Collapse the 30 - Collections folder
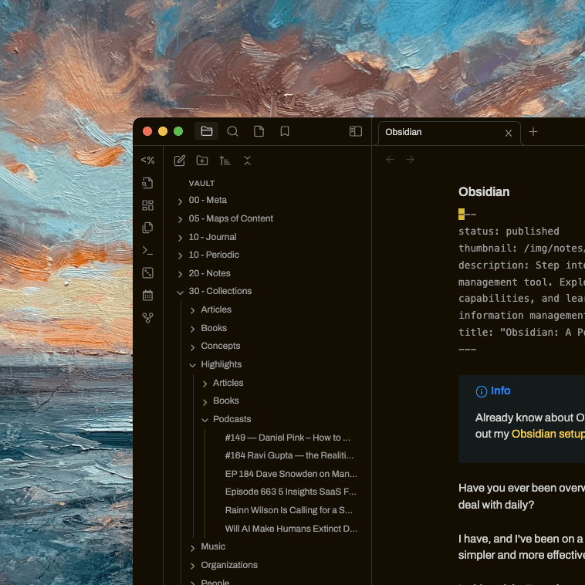 tap(180, 292)
